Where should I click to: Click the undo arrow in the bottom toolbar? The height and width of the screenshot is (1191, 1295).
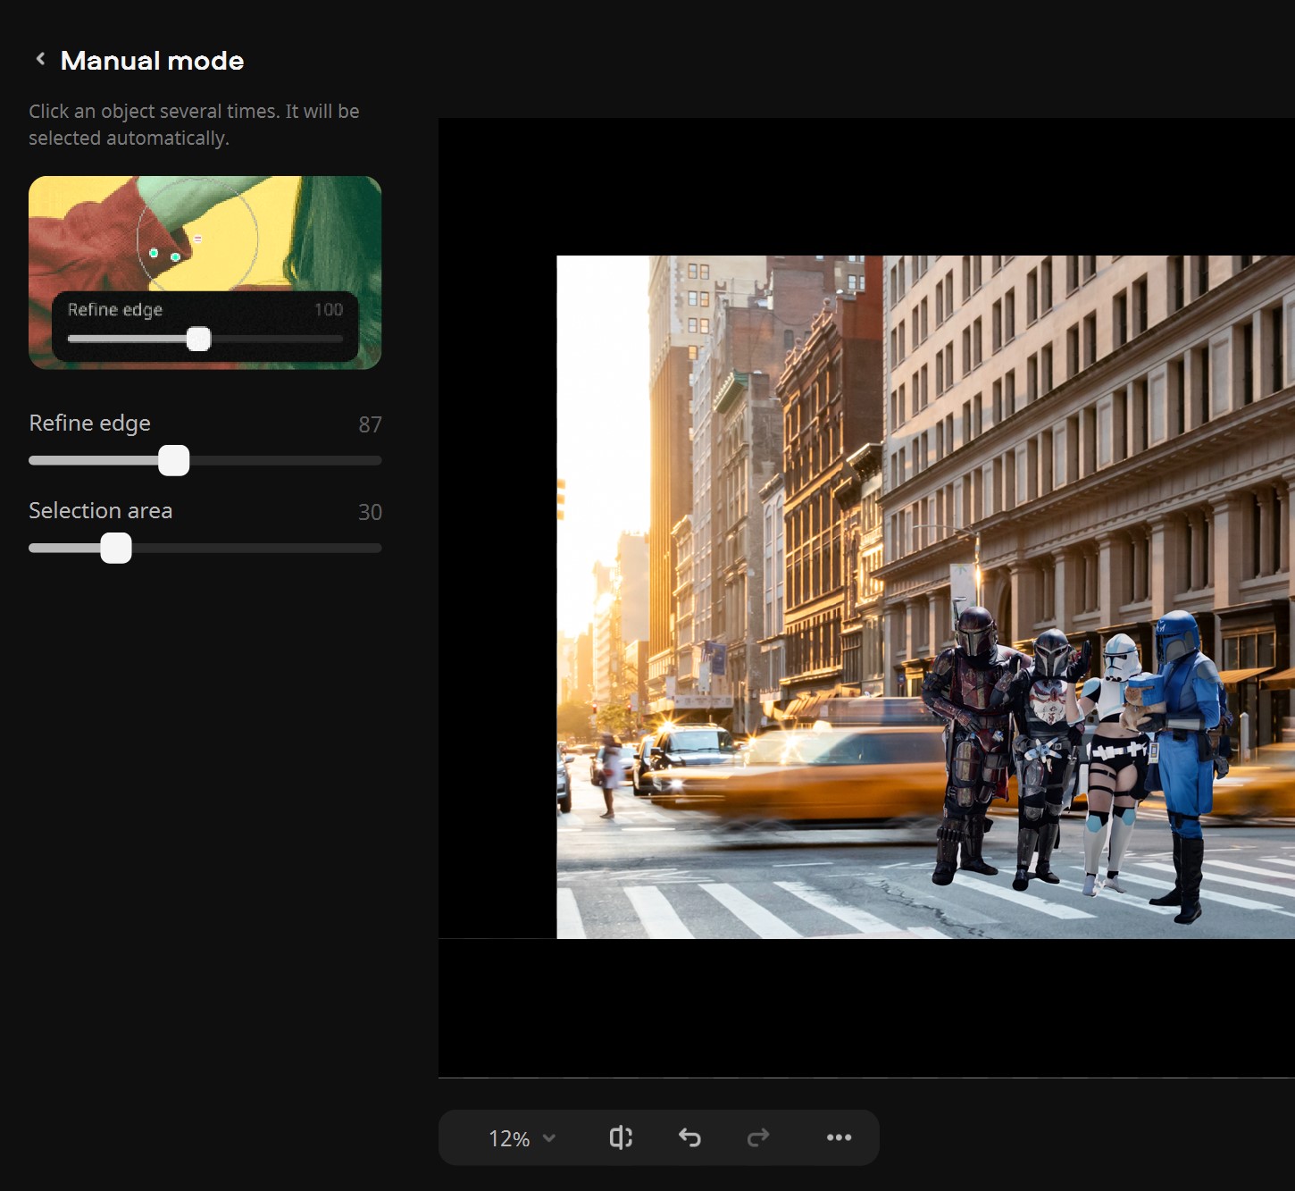(x=689, y=1137)
